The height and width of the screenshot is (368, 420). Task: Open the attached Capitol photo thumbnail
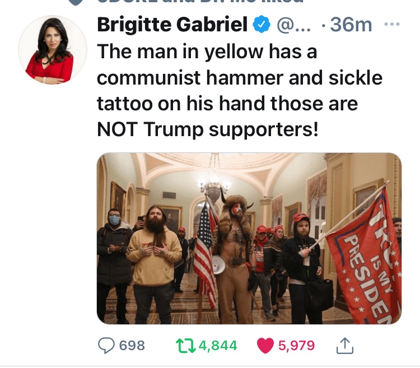coord(249,239)
